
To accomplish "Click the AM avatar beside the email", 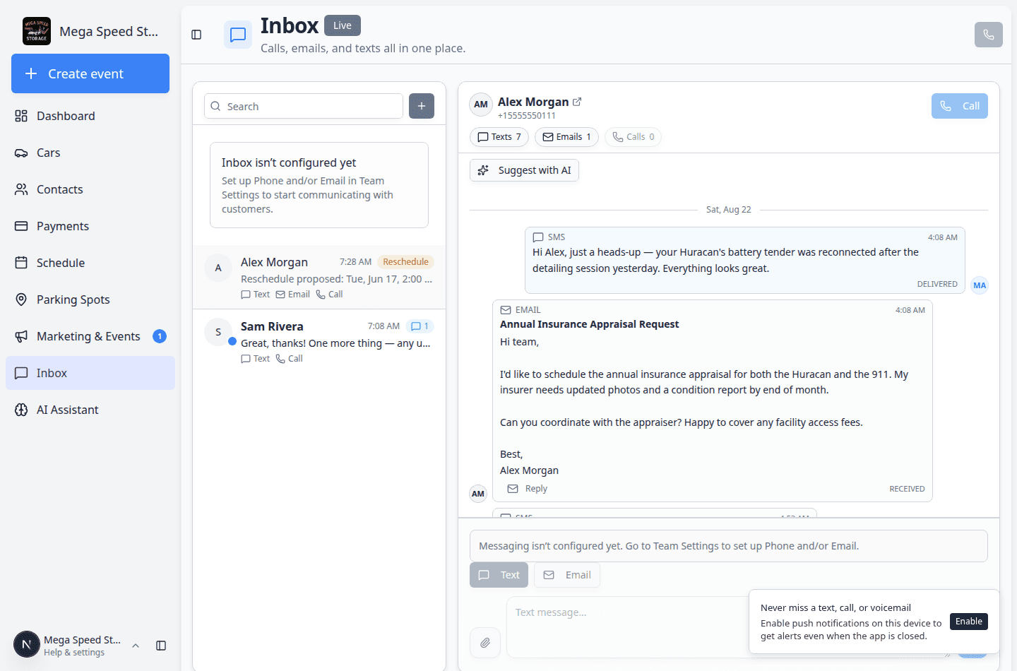I will 478,494.
